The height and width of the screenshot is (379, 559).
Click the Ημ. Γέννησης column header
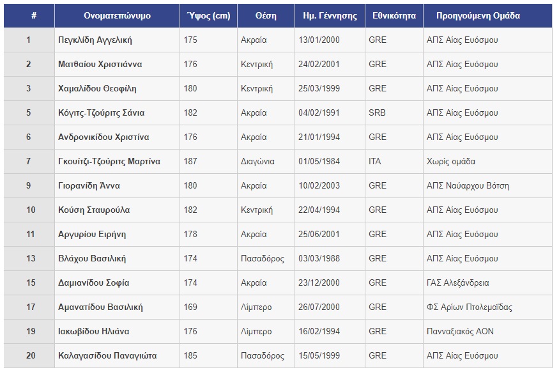[x=330, y=16]
